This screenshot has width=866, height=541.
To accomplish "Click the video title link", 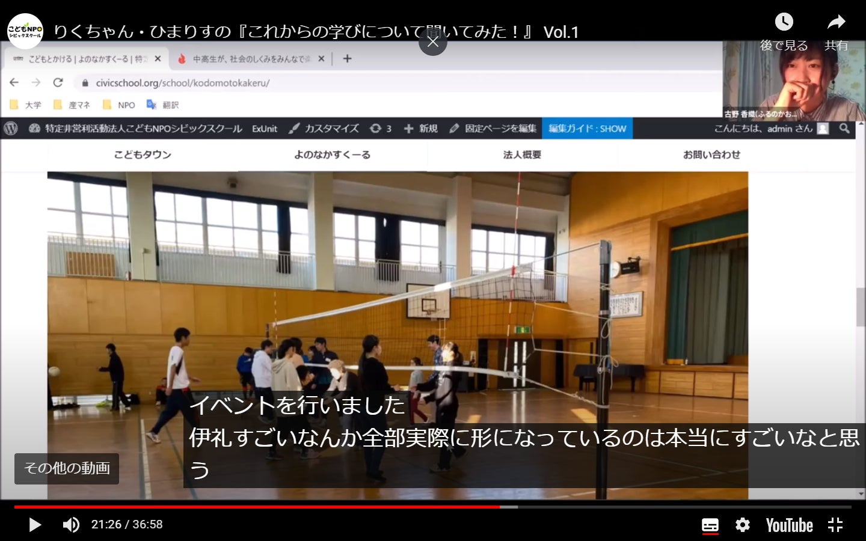I will coord(316,32).
